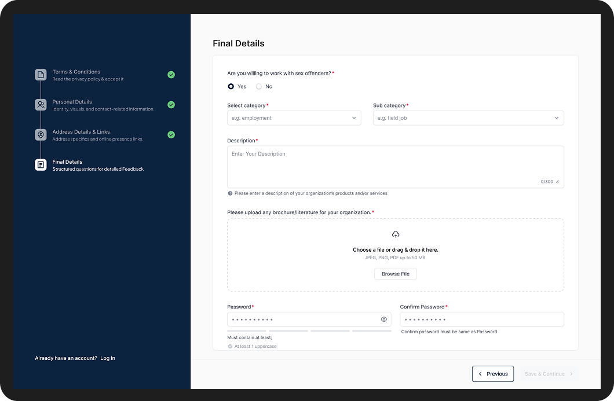The height and width of the screenshot is (401, 614).
Task: Click into the Description text area
Action: (x=396, y=167)
